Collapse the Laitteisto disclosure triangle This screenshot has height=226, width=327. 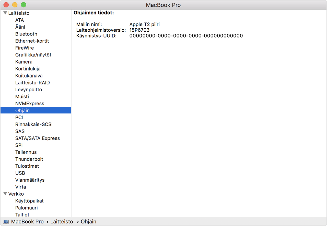[x=5, y=13]
